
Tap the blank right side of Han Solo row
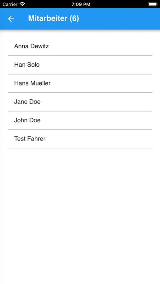96,65
